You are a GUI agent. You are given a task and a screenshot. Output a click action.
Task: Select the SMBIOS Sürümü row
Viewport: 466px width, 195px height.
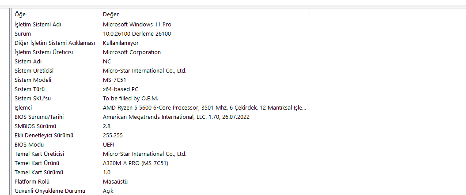pyautogui.click(x=35, y=126)
